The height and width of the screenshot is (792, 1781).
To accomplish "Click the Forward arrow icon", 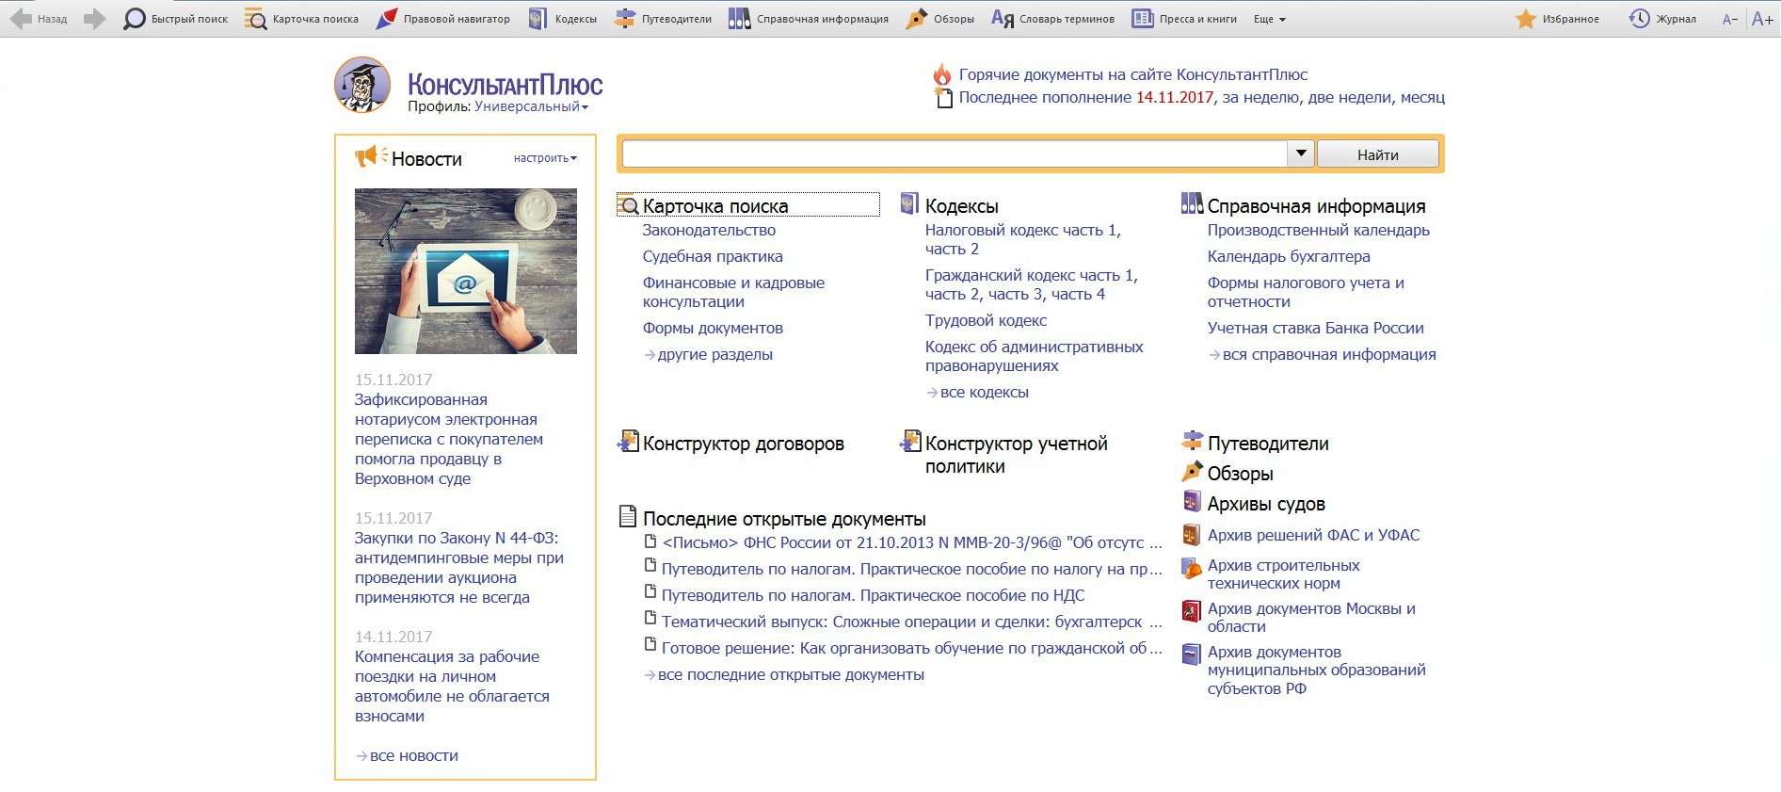I will click(x=94, y=19).
